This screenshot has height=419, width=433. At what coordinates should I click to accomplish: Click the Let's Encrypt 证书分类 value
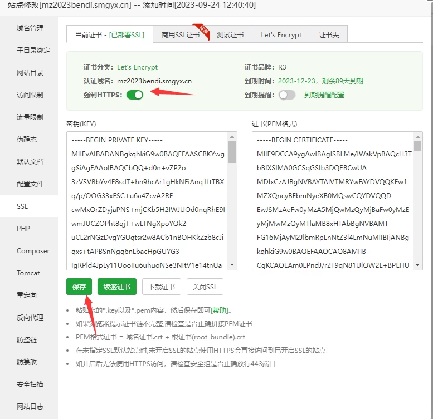tap(137, 67)
